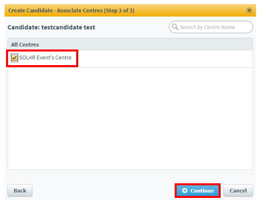260x205 pixels.
Task: Click the word Continue on blue button
Action: click(202, 190)
